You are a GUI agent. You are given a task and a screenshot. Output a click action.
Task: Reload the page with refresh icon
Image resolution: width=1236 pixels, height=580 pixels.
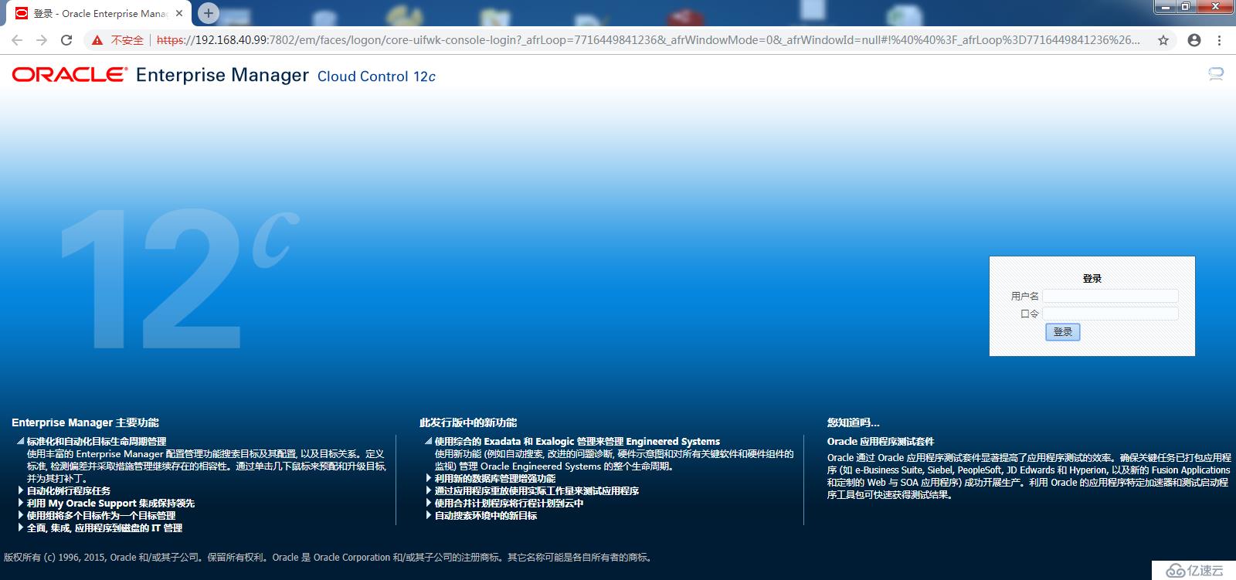(66, 40)
